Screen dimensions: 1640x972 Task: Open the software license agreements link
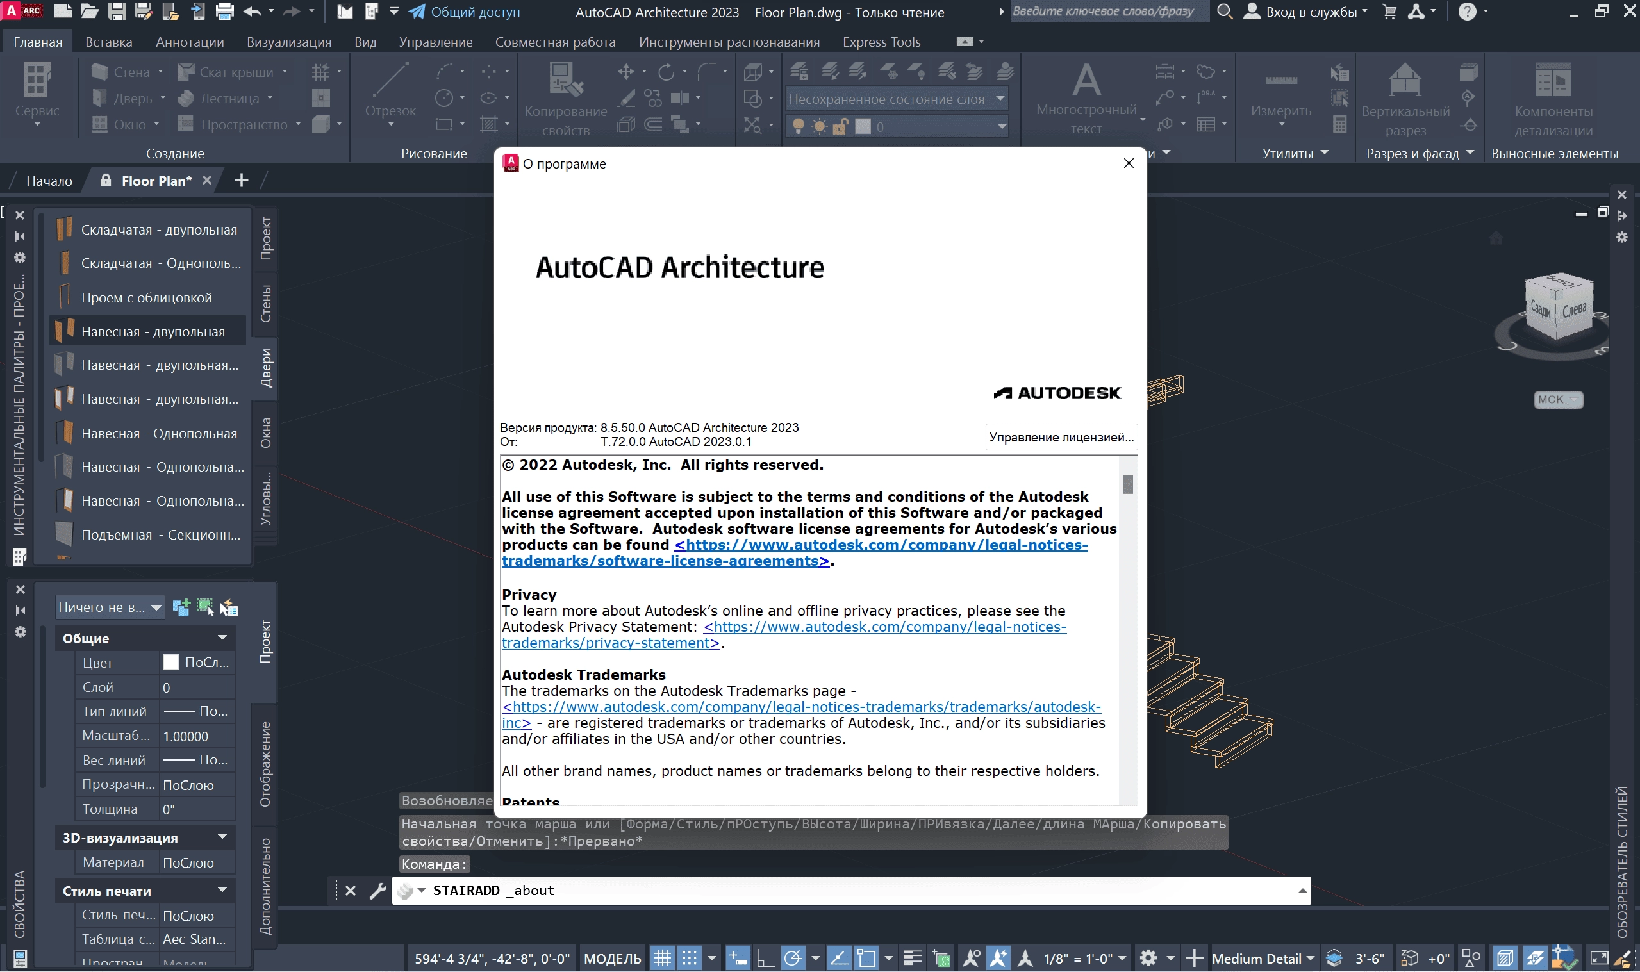(795, 553)
